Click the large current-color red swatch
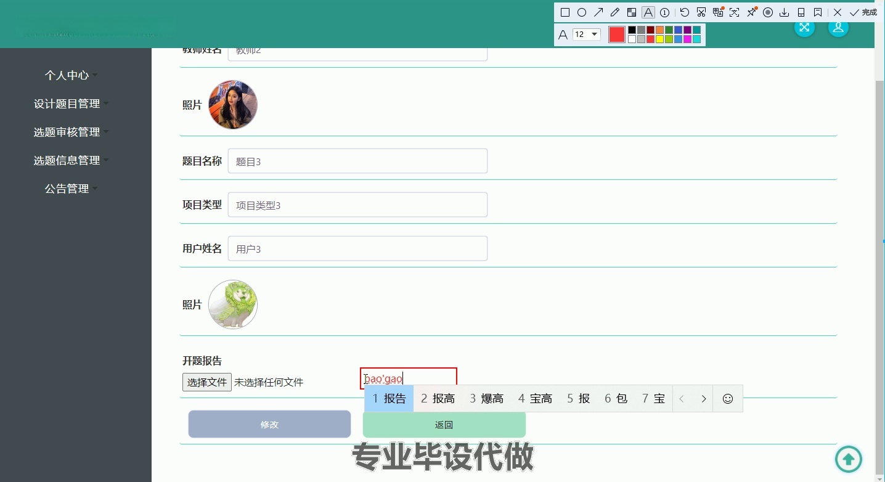 (616, 35)
